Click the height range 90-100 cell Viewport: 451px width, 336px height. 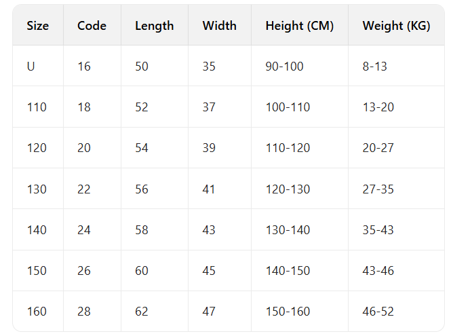[284, 67]
